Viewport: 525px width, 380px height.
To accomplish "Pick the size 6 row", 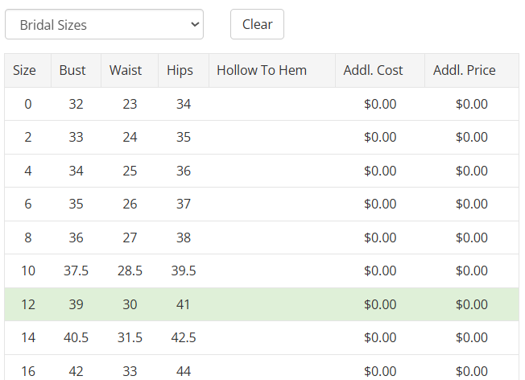I will tap(262, 204).
